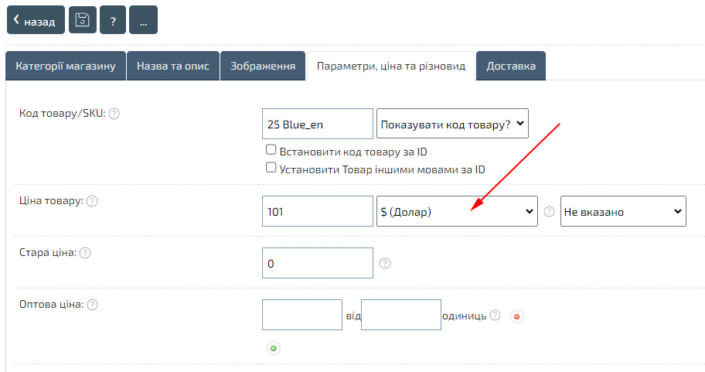
Task: Click the save floppy disk icon
Action: [83, 21]
